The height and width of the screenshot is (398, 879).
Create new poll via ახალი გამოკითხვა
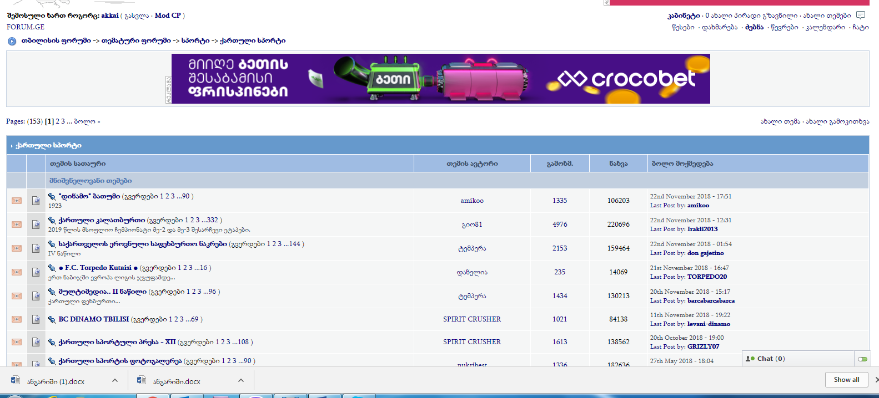tap(838, 121)
